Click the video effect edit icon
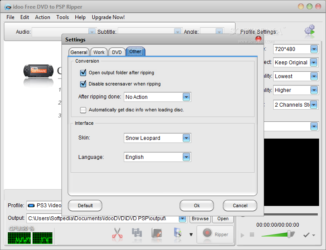Image resolution: width=326 pixels, height=250 pixels. click(157, 233)
